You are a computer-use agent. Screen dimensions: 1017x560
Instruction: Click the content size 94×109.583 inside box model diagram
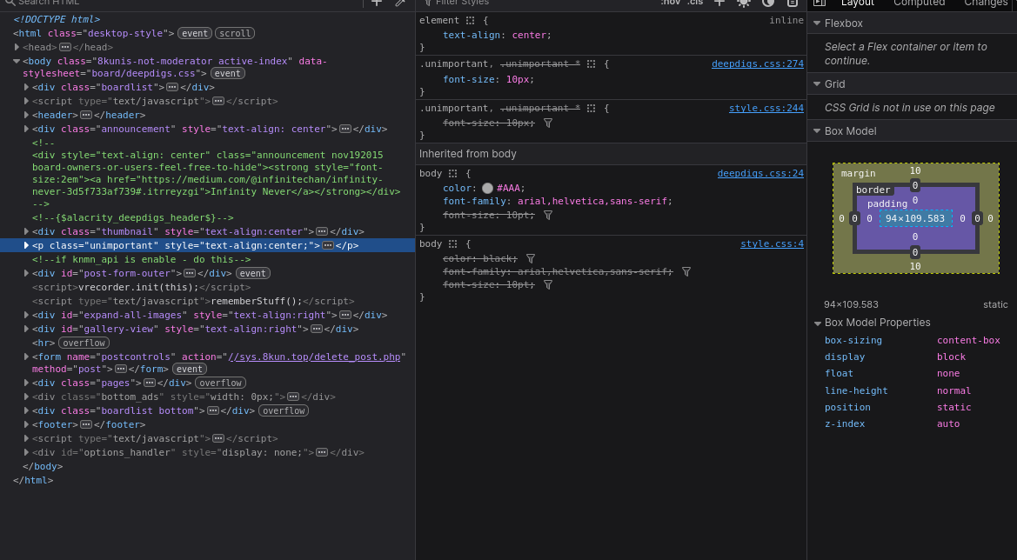pyautogui.click(x=915, y=218)
